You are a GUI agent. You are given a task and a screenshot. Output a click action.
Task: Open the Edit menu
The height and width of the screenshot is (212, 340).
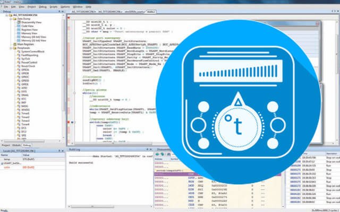[13, 7]
